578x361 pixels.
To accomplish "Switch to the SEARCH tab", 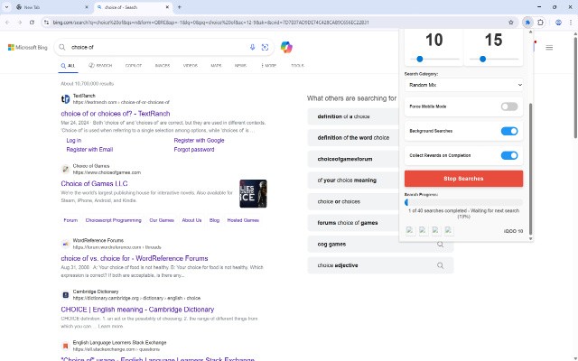I will pyautogui.click(x=100, y=66).
